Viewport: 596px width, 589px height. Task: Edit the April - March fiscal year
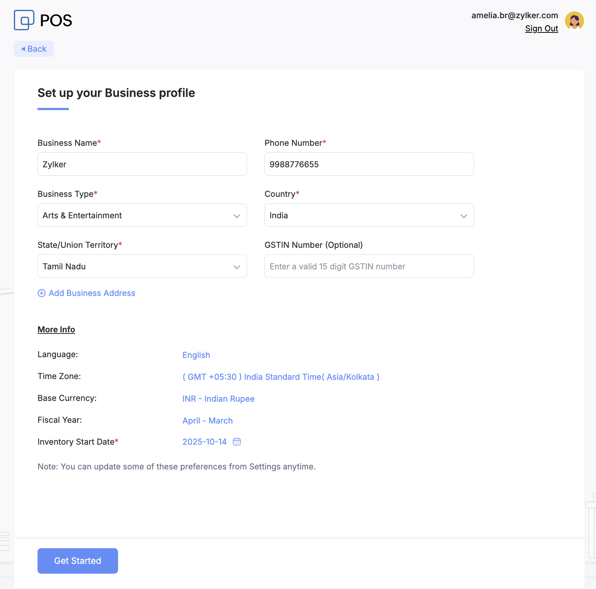[x=207, y=421]
